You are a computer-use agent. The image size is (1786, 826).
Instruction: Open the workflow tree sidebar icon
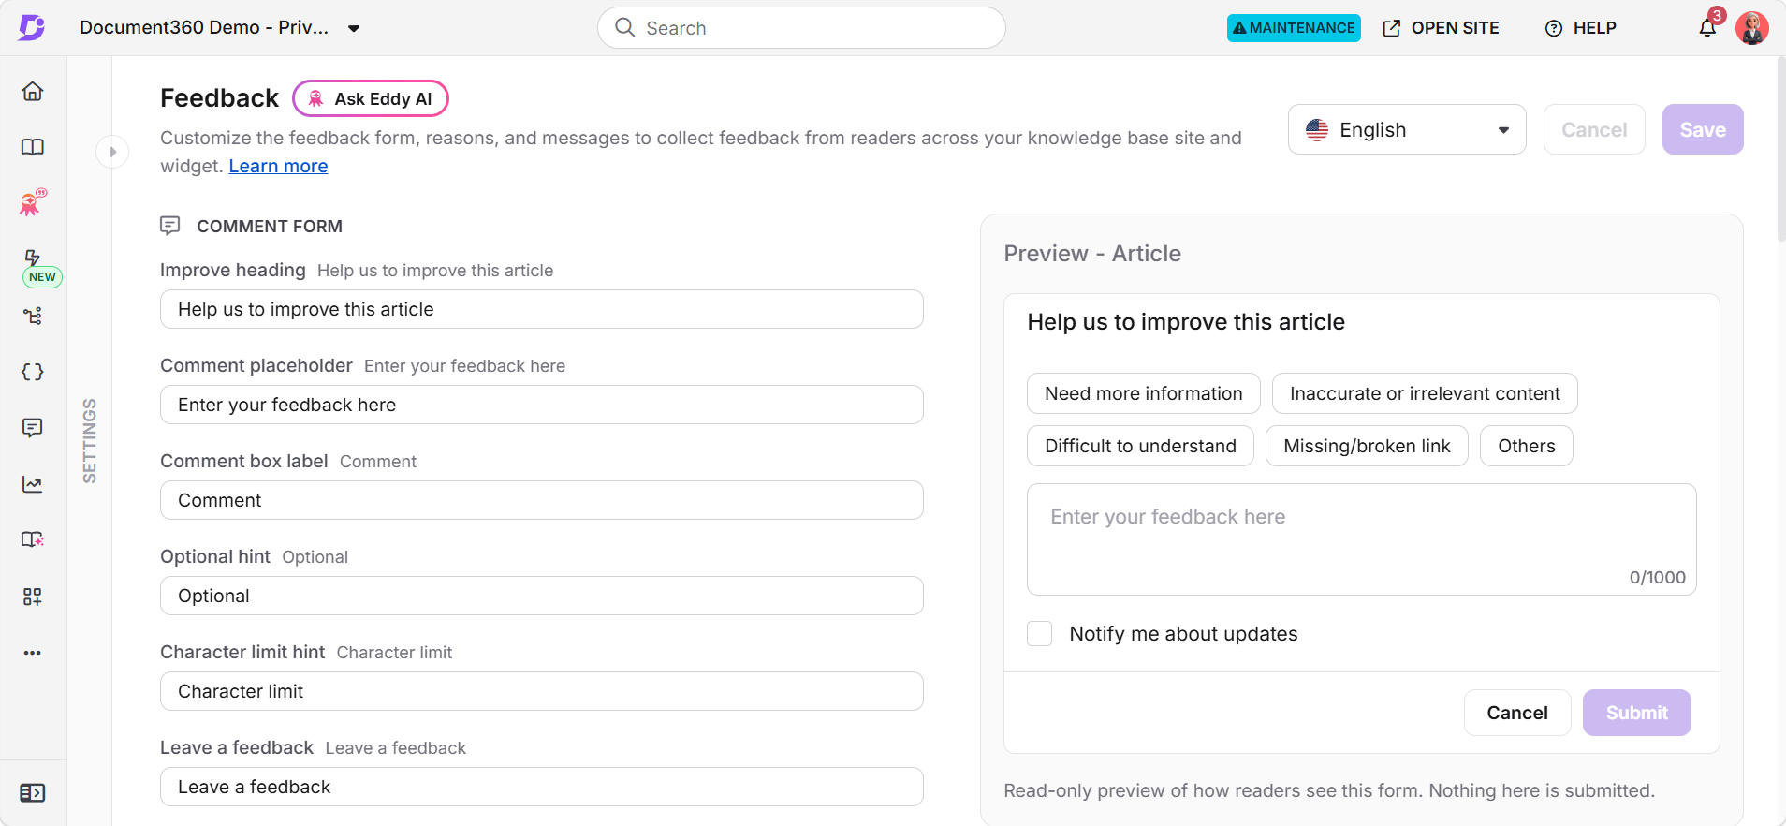[33, 316]
